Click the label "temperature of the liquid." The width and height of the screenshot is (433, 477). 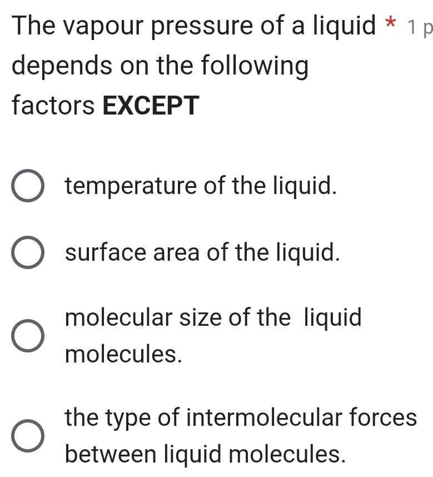tap(200, 186)
